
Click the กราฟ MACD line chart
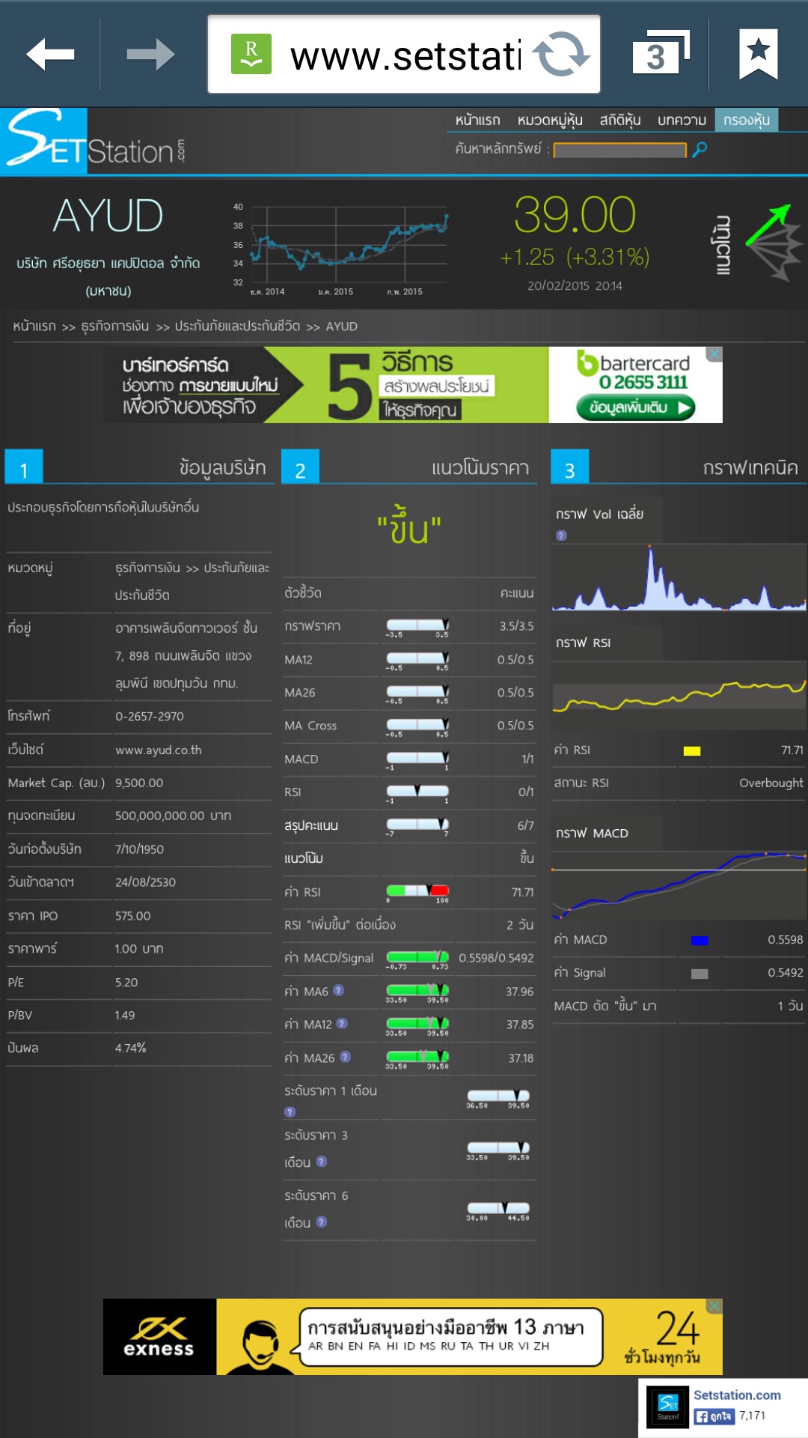tap(679, 886)
